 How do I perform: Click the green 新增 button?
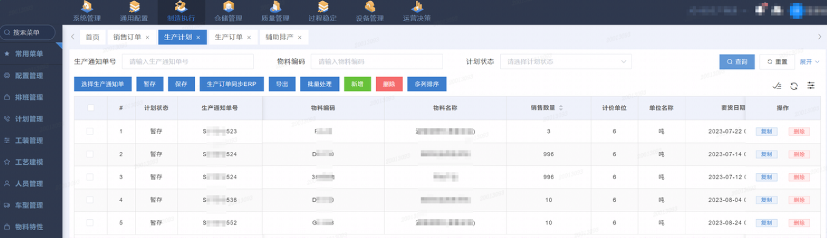[357, 84]
